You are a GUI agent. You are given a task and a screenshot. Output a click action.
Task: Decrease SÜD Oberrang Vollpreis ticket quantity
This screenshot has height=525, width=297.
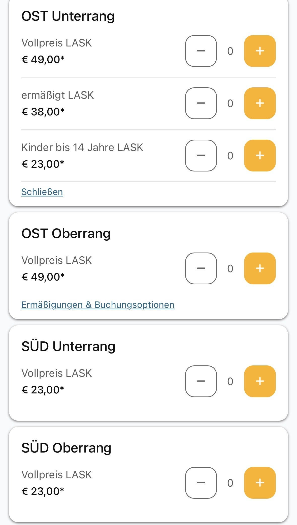pyautogui.click(x=201, y=483)
